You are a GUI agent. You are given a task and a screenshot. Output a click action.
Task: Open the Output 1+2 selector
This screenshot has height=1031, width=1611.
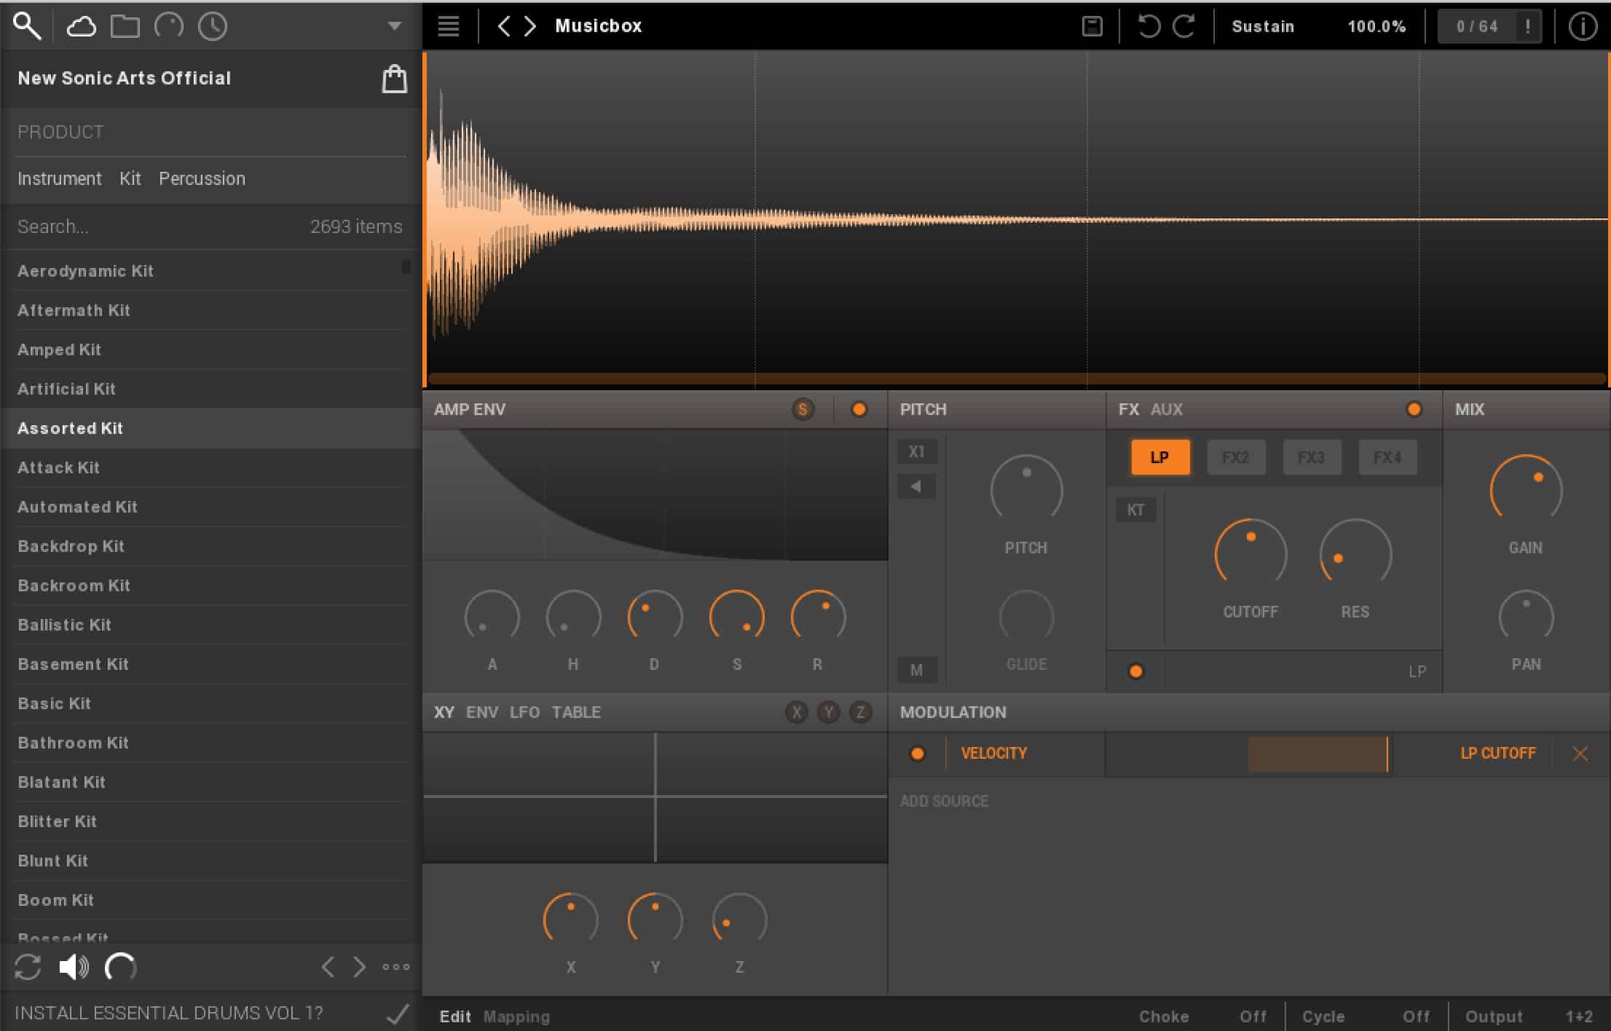pos(1529,1016)
